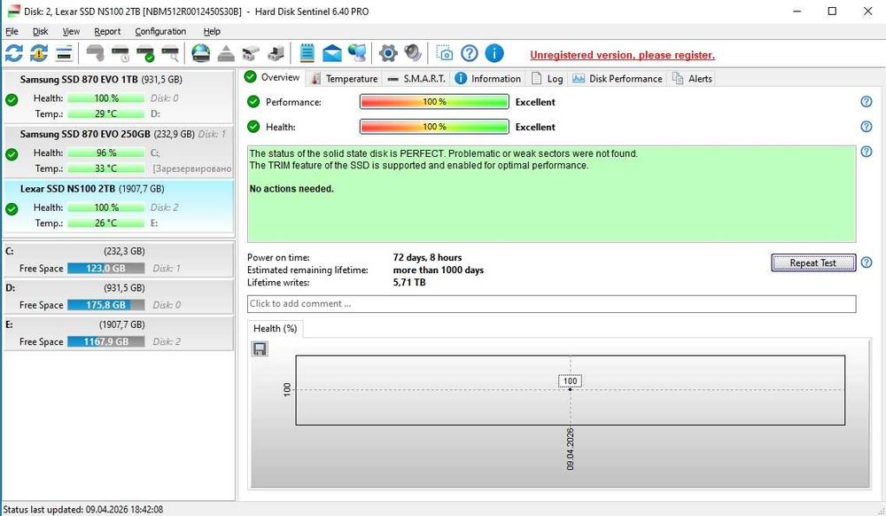Click the Unregistered version, please register link

click(622, 55)
